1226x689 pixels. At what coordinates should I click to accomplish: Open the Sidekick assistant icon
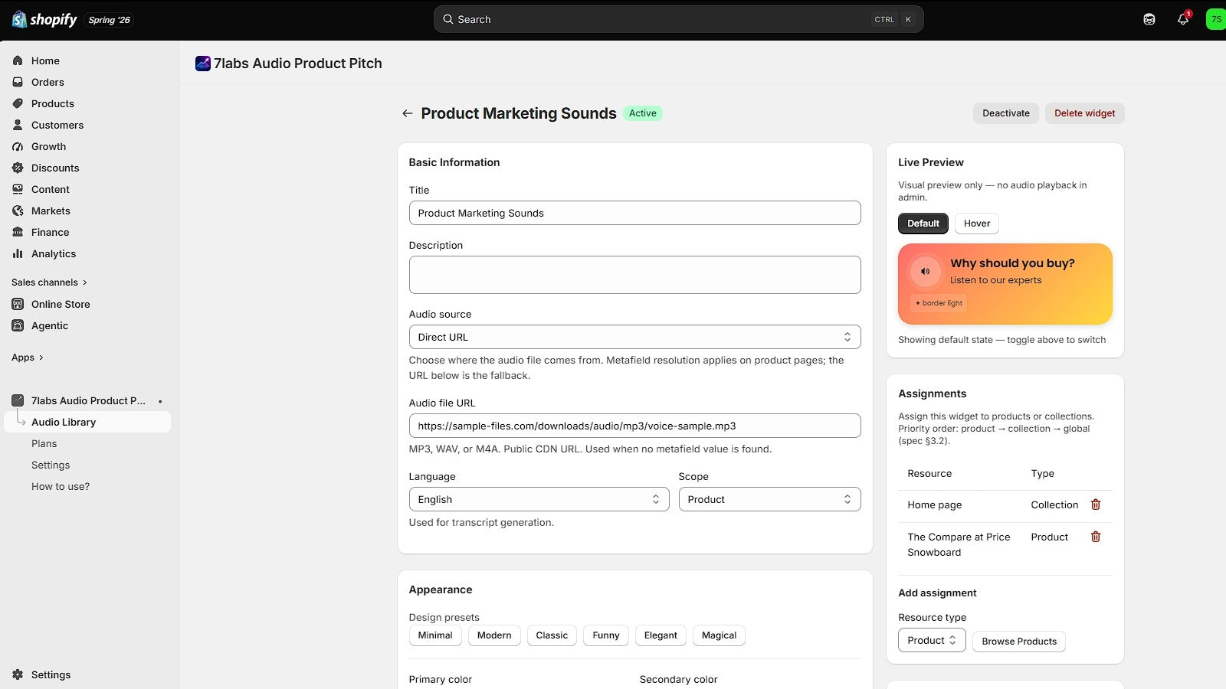pyautogui.click(x=1149, y=19)
